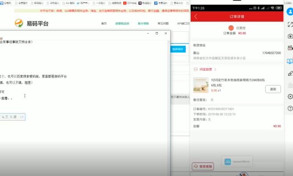Click the order number W20190630217401
This screenshot has width=293, height=176.
click(x=221, y=109)
